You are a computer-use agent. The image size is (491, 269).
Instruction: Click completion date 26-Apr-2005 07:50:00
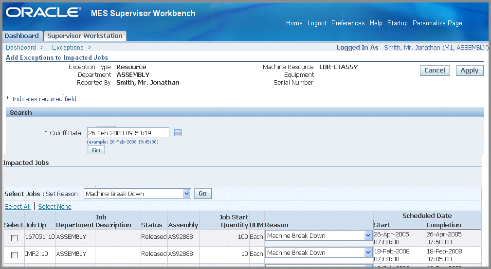pyautogui.click(x=444, y=238)
